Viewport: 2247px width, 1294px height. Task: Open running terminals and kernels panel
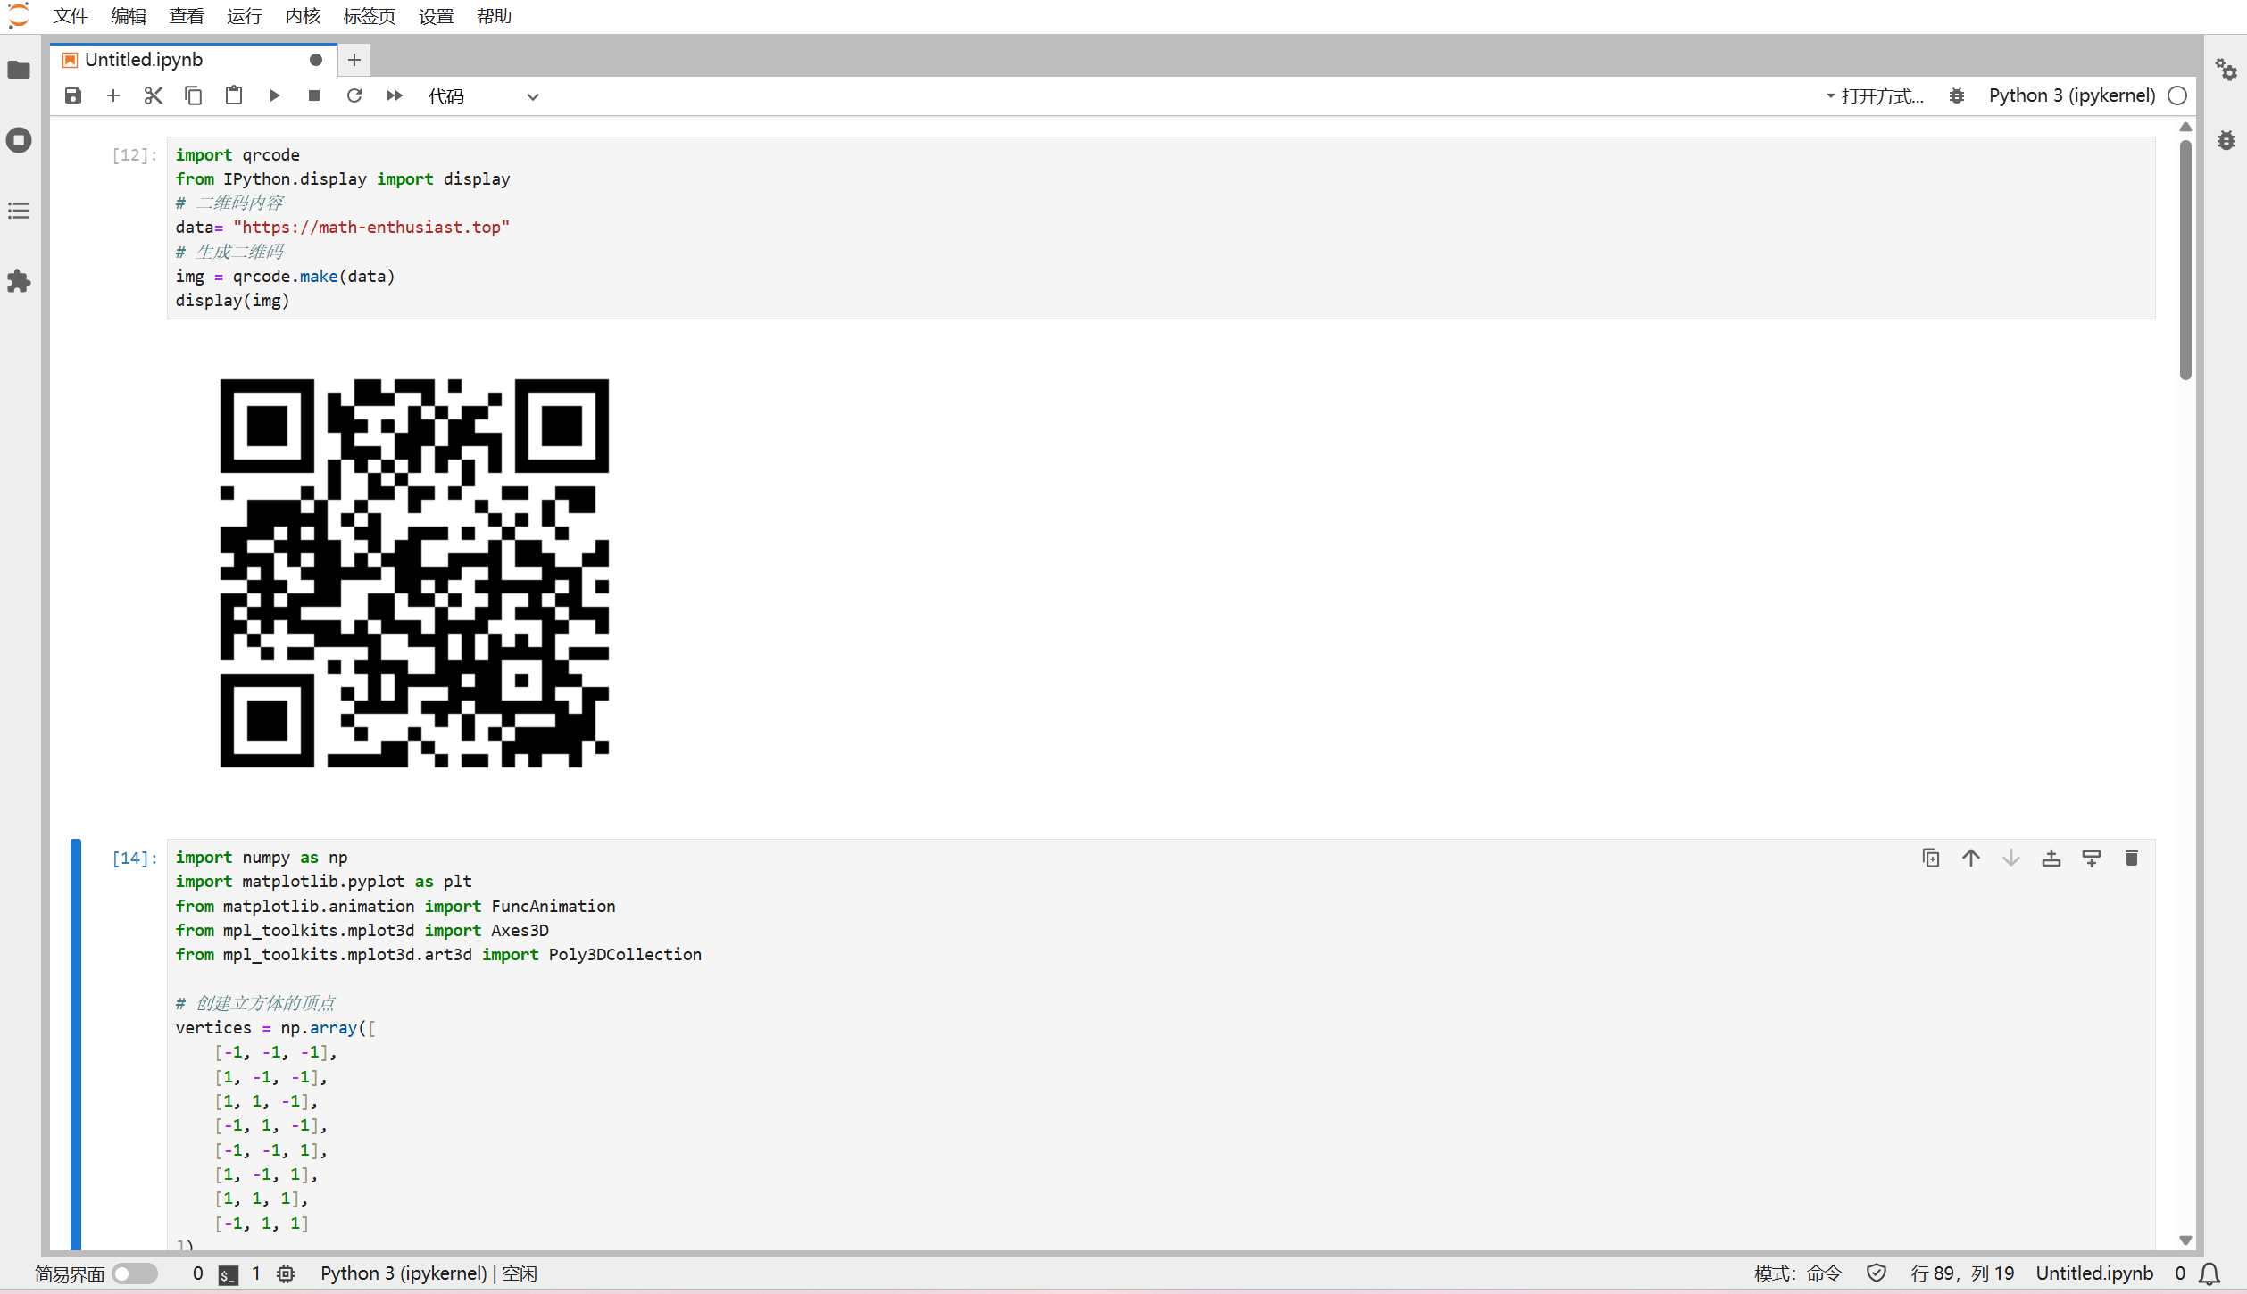pyautogui.click(x=19, y=140)
